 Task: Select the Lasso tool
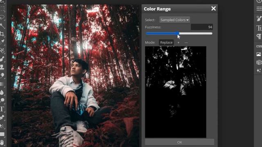click(2, 17)
